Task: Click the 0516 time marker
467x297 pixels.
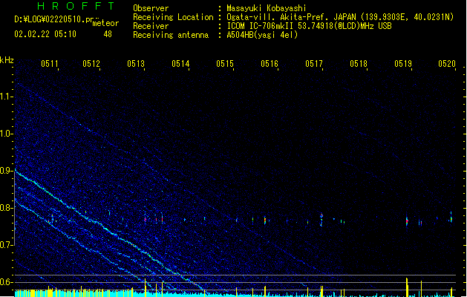Action: (270, 64)
